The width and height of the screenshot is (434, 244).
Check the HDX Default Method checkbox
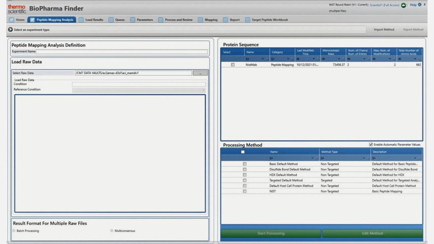(x=244, y=175)
